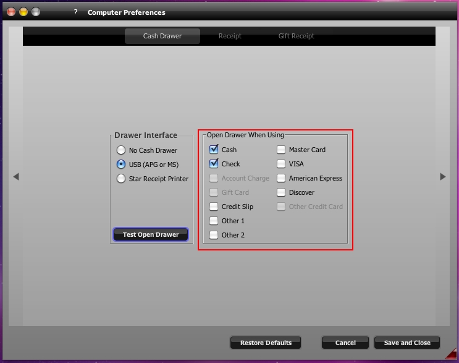
Task: Click the left arrow navigation icon
Action: pos(16,177)
